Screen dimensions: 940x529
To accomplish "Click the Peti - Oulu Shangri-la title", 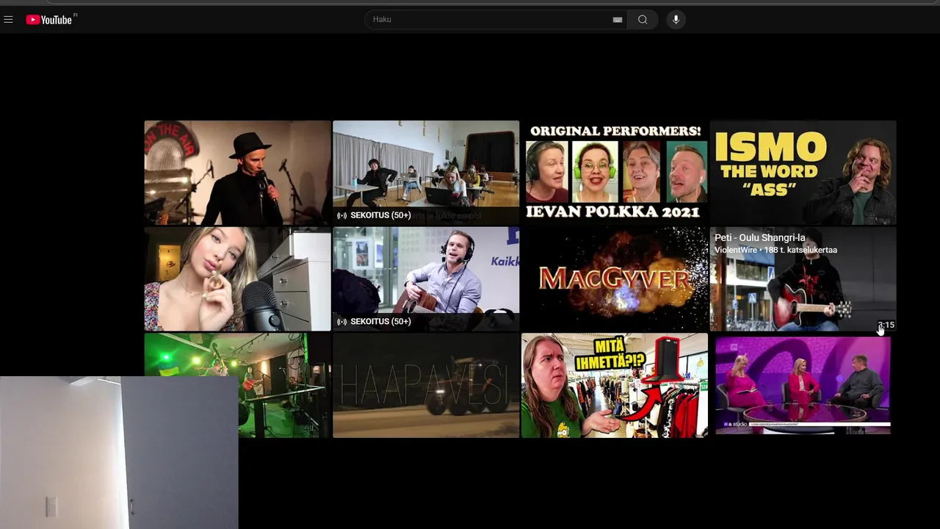I will pos(759,238).
